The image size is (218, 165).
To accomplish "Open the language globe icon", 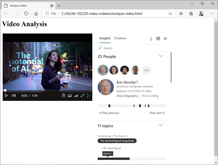I will pyautogui.click(x=158, y=39).
